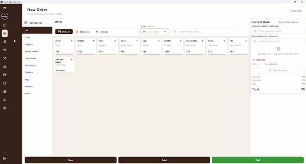Open the Select table dropdown
Viewport: 306px width, 164px height.
(x=155, y=32)
